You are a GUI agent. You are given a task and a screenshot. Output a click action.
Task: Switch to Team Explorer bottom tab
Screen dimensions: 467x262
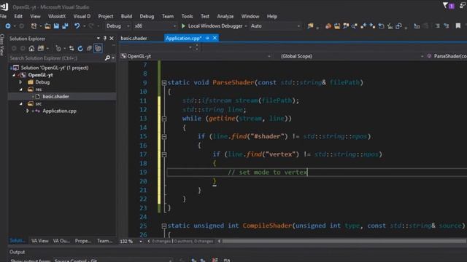pyautogui.click(x=104, y=241)
